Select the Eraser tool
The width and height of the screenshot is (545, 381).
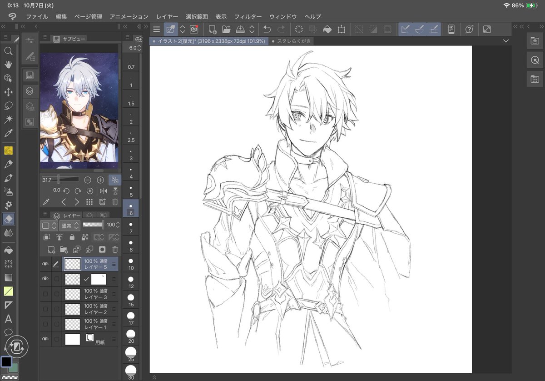click(x=8, y=219)
